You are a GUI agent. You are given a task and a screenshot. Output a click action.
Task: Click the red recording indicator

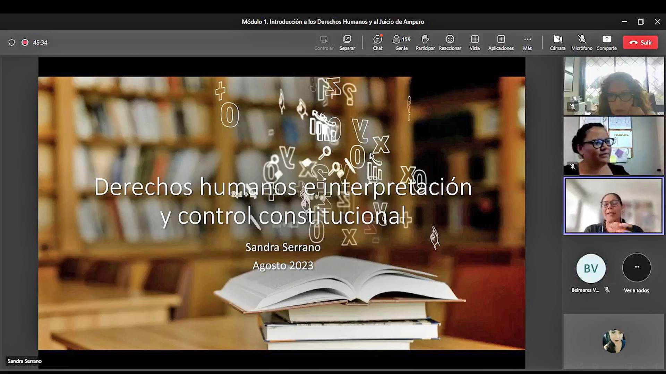pos(25,42)
